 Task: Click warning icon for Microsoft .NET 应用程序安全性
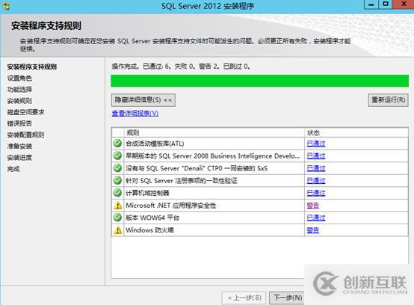[x=118, y=206]
